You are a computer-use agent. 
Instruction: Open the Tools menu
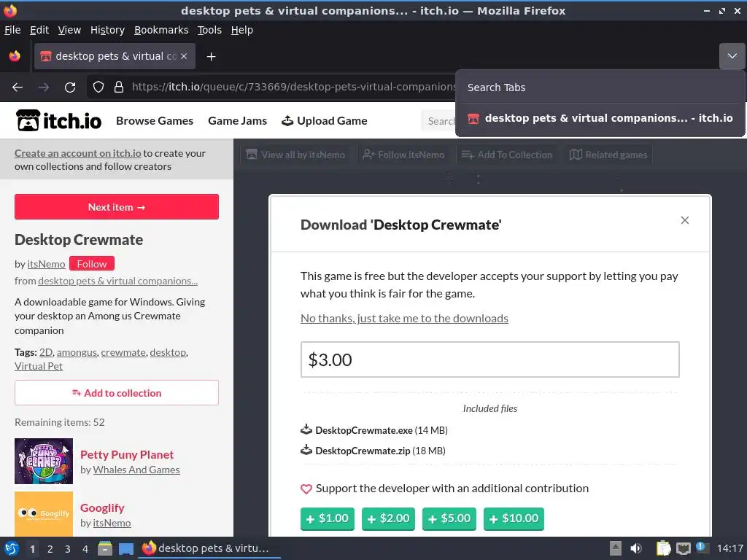click(209, 30)
